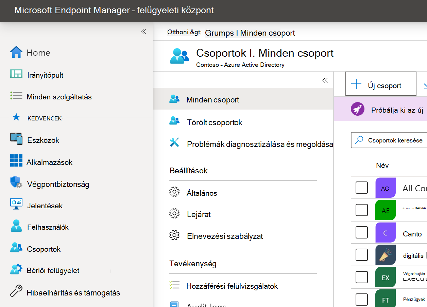Open Lejárat settings
Screen dimensions: 427x307
coord(199,214)
